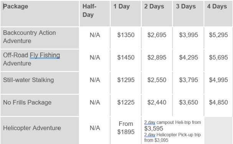Click the $3,795 price cell
Screen dimensions: 233x144
click(x=188, y=83)
